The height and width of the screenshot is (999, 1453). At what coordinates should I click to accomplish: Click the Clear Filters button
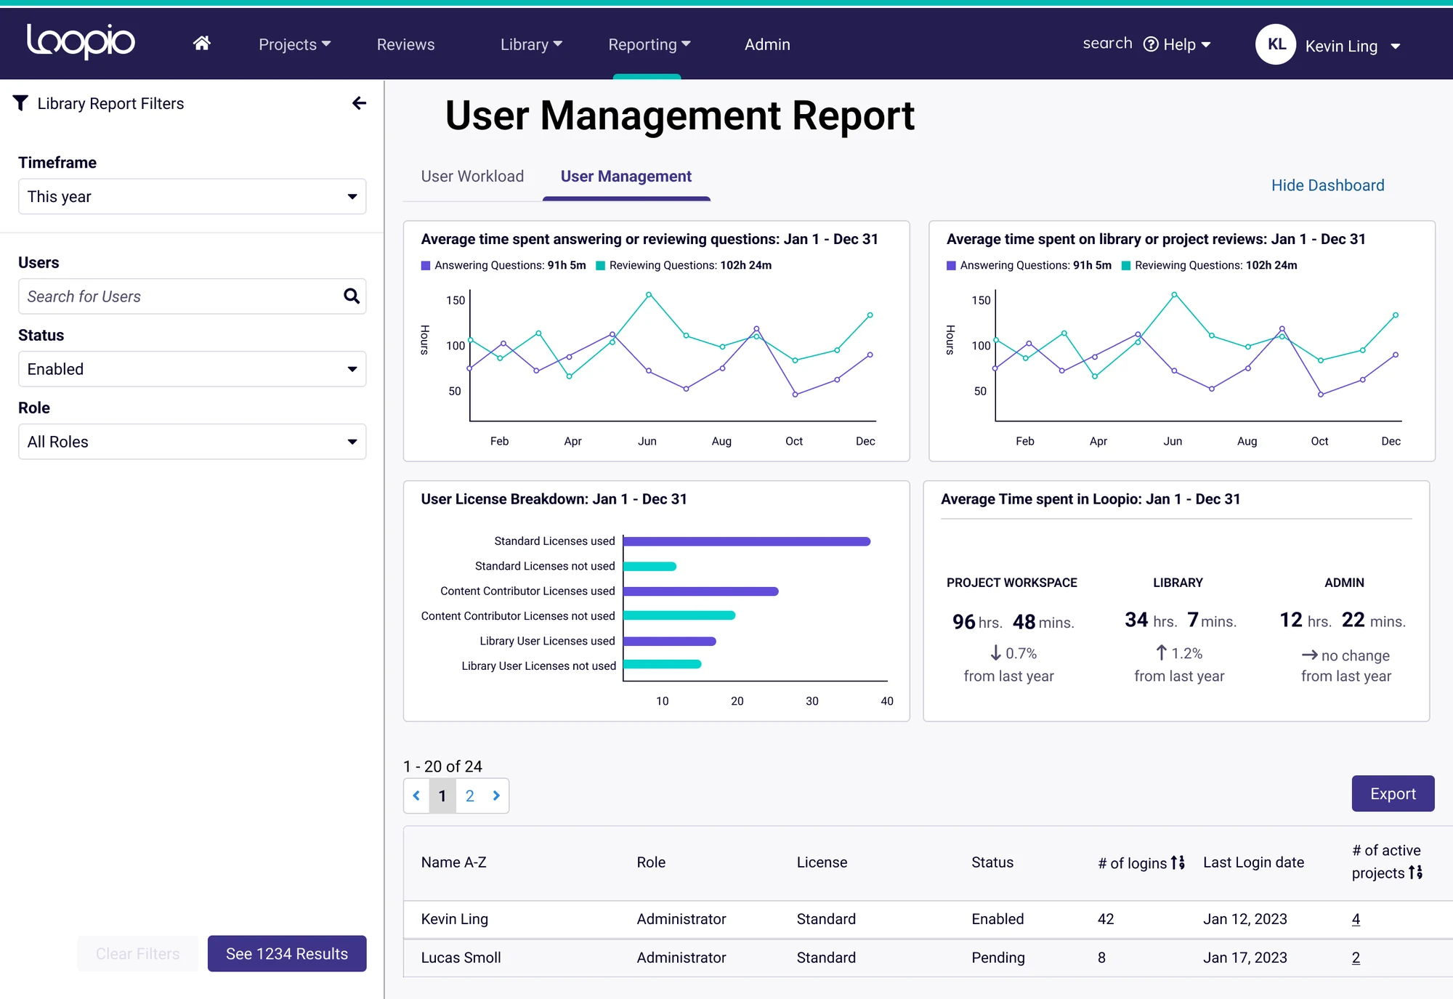click(x=138, y=953)
